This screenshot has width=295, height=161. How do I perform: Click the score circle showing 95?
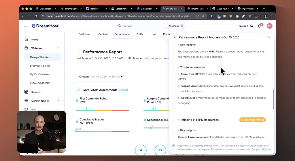pyautogui.click(x=160, y=150)
